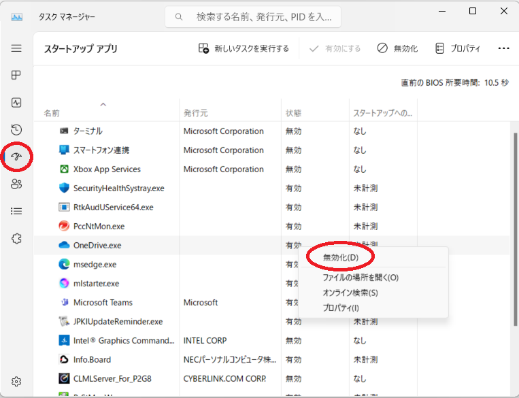Click the RtkAudUService64 icon
The height and width of the screenshot is (398, 519).
point(64,207)
